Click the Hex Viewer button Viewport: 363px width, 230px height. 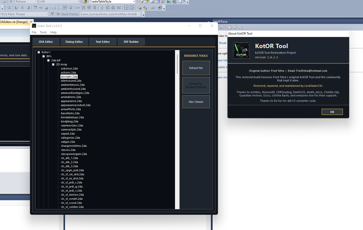pyautogui.click(x=196, y=102)
